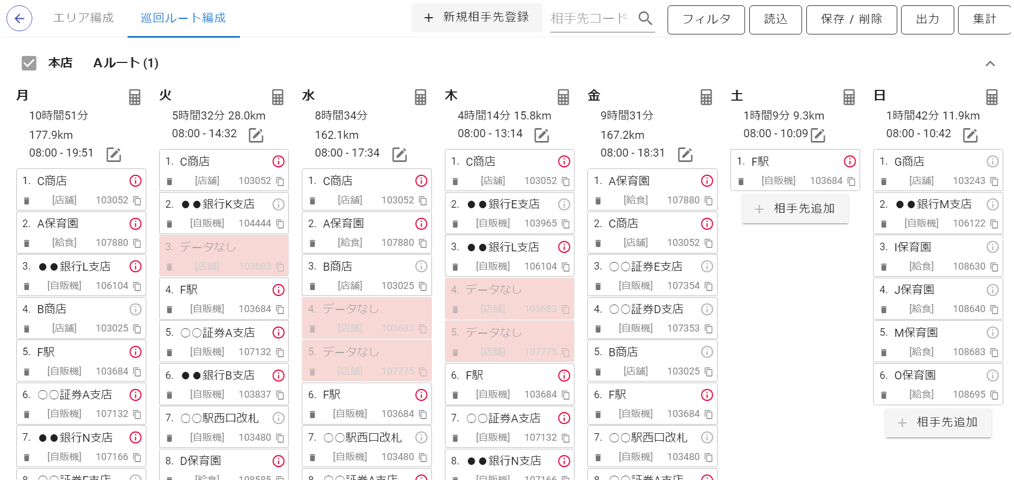1014x480 pixels.
Task: Toggle the 本店 Aルート checkbox
Action: tap(29, 63)
